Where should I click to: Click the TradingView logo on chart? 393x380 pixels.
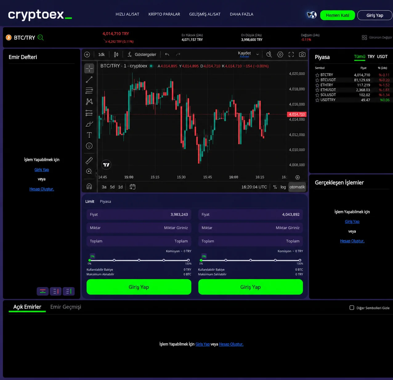106,165
